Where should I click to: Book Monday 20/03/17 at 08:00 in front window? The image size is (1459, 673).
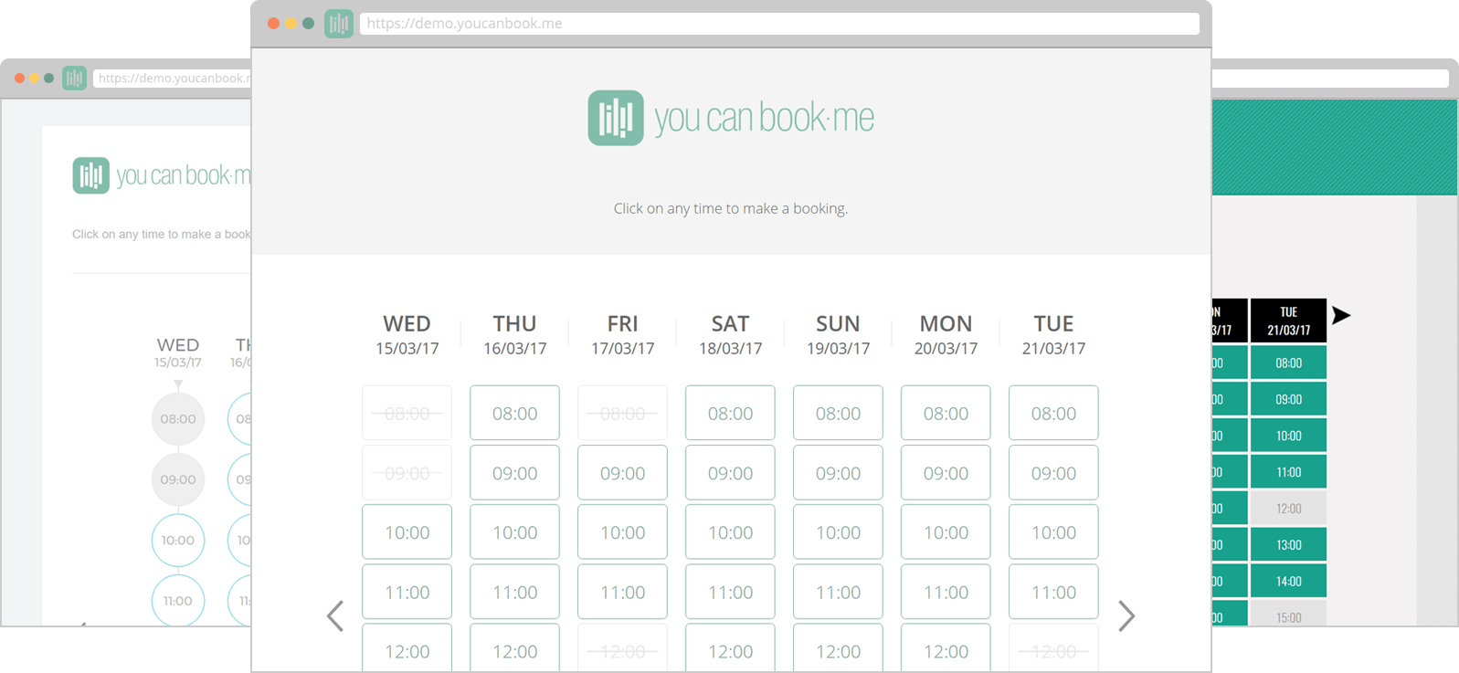click(x=946, y=413)
